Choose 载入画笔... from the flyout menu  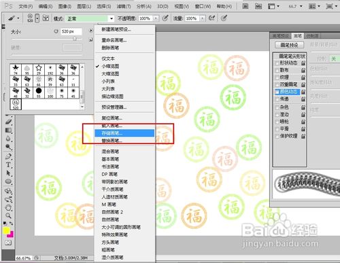(124, 126)
